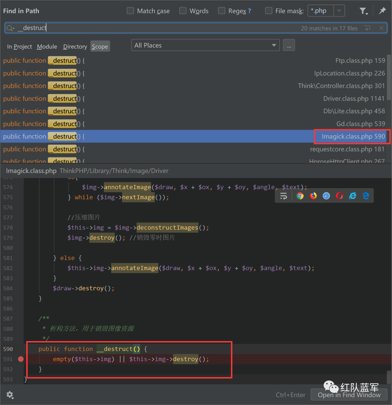Screen dimensions: 392x405
Task: Clear the search field with X icon
Action: (x=381, y=28)
